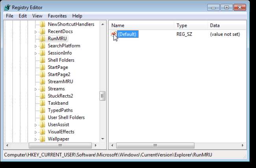
Task: Expand the UserAssist key
Action: pos(36,125)
